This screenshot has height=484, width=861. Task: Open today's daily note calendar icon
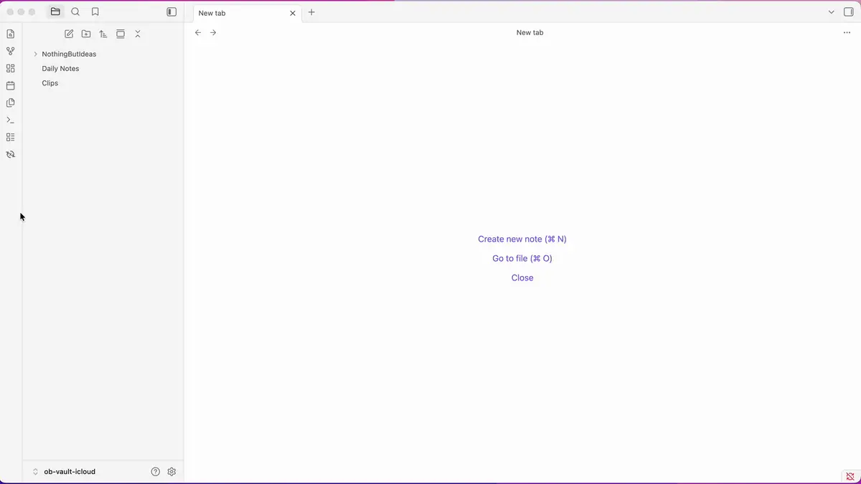tap(10, 85)
